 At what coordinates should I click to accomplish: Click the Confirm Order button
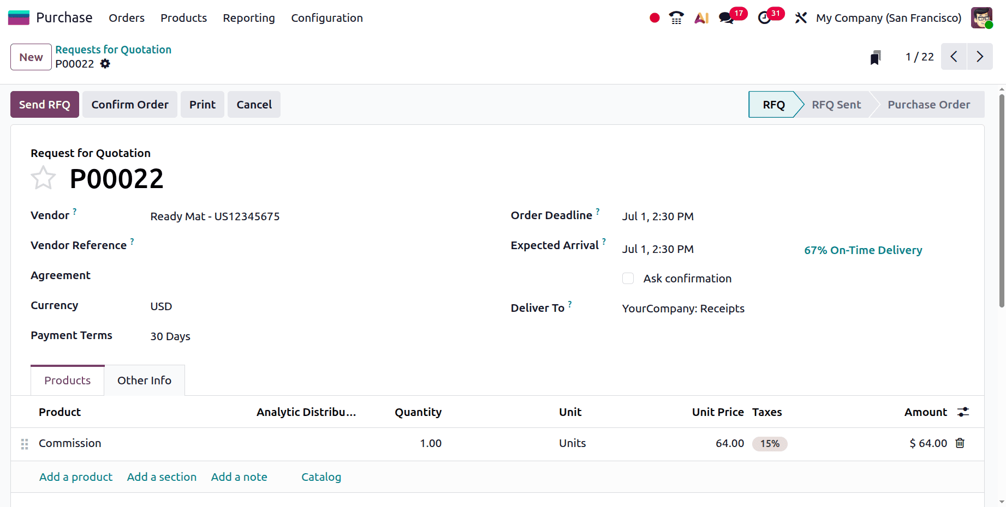pyautogui.click(x=130, y=105)
